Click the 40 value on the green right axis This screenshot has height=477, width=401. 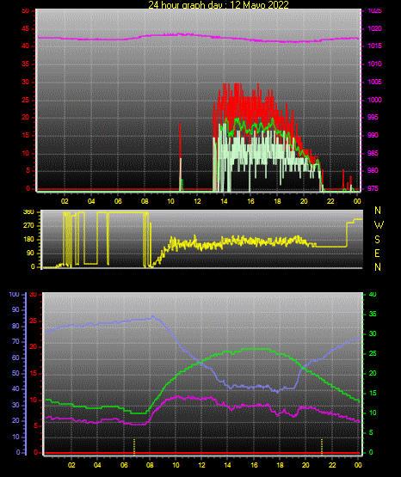pos(373,294)
